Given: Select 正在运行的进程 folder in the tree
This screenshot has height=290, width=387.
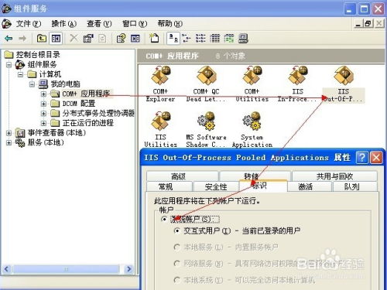Looking at the screenshot, I should click(88, 123).
